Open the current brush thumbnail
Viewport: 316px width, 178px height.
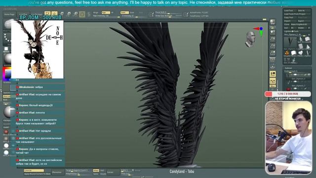pos(7,25)
